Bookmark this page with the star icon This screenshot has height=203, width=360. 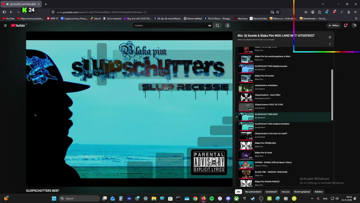(278, 12)
